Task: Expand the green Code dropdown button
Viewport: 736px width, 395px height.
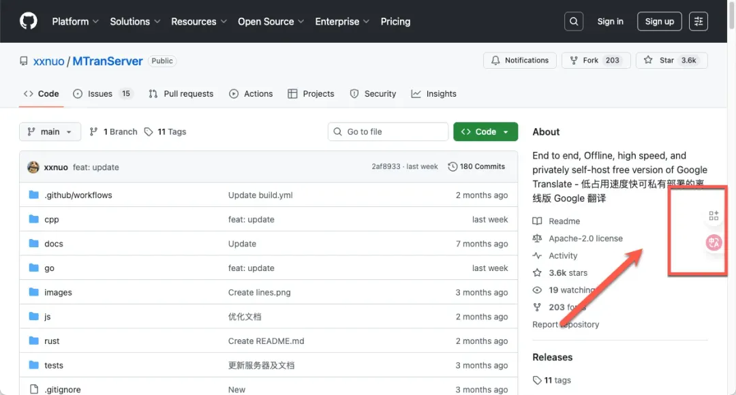Action: point(485,131)
